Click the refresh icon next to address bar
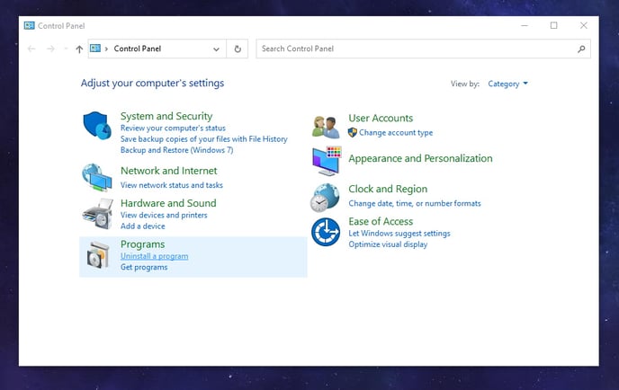This screenshot has height=390, width=619. (238, 49)
